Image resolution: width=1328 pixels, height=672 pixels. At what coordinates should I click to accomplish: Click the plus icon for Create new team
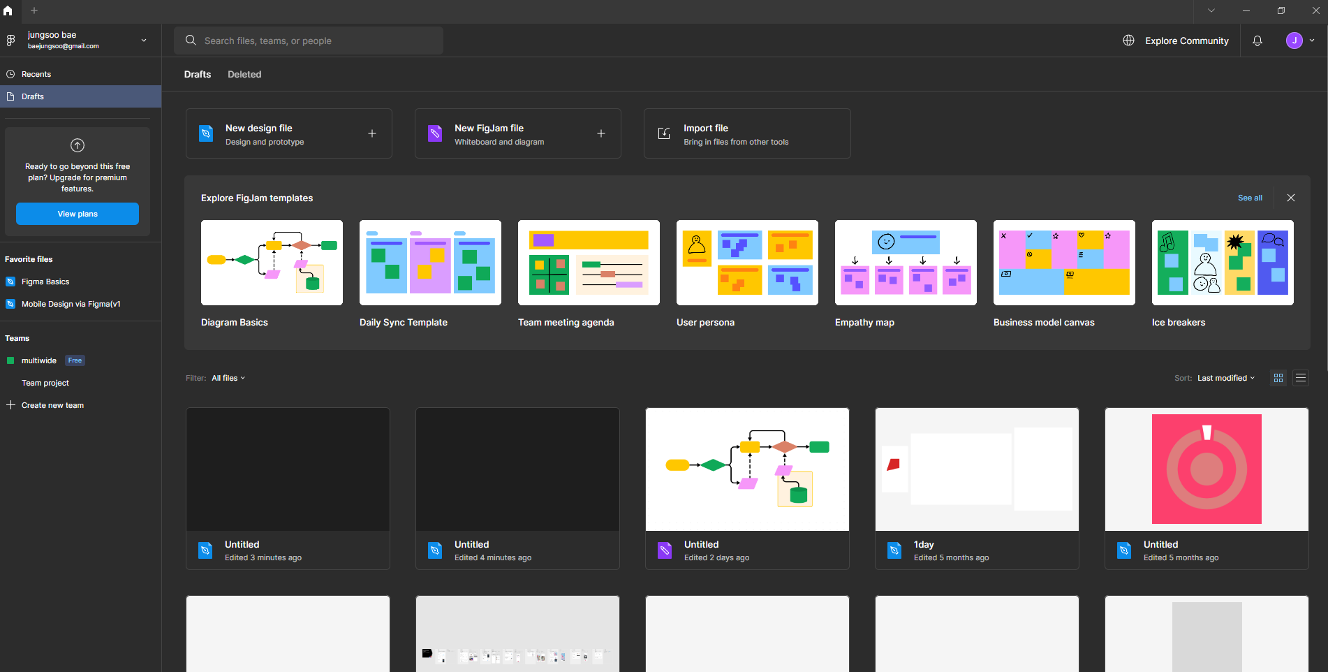[x=10, y=405]
